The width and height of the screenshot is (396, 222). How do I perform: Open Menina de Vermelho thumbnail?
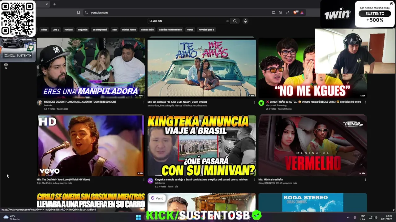pyautogui.click(x=312, y=146)
